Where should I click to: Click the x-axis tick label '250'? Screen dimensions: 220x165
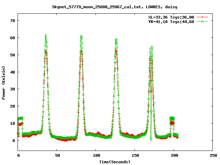click(213, 155)
